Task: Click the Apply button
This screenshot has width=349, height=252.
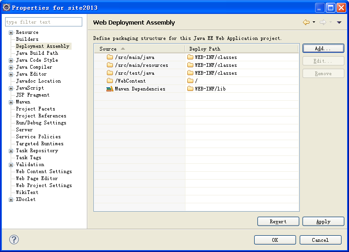Action: point(323,221)
